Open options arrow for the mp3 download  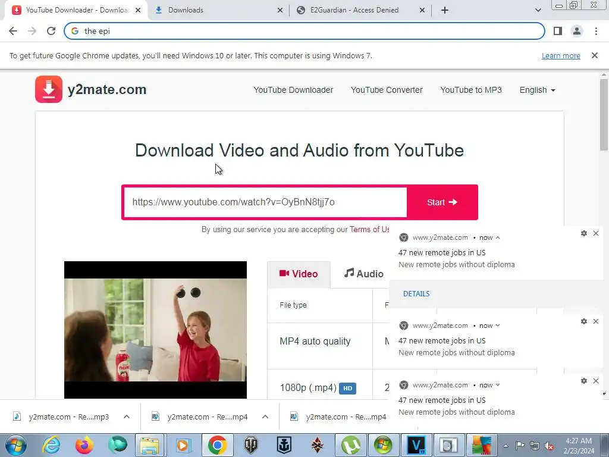(x=127, y=417)
